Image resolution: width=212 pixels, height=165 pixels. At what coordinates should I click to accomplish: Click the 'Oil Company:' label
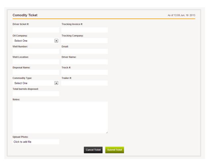(20, 36)
